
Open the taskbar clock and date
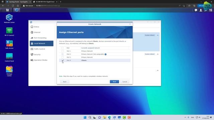pyautogui.click(x=206, y=117)
